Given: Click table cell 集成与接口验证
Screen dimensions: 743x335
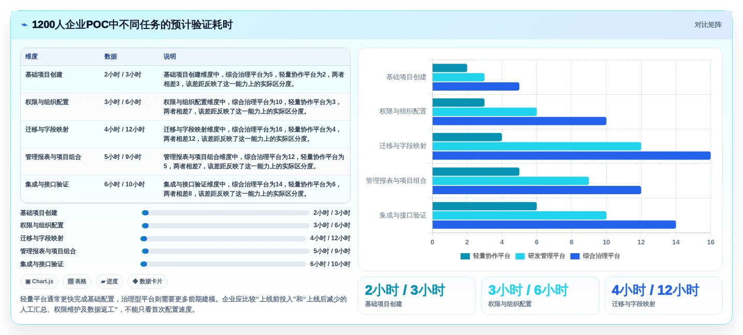Looking at the screenshot, I should pos(47,184).
